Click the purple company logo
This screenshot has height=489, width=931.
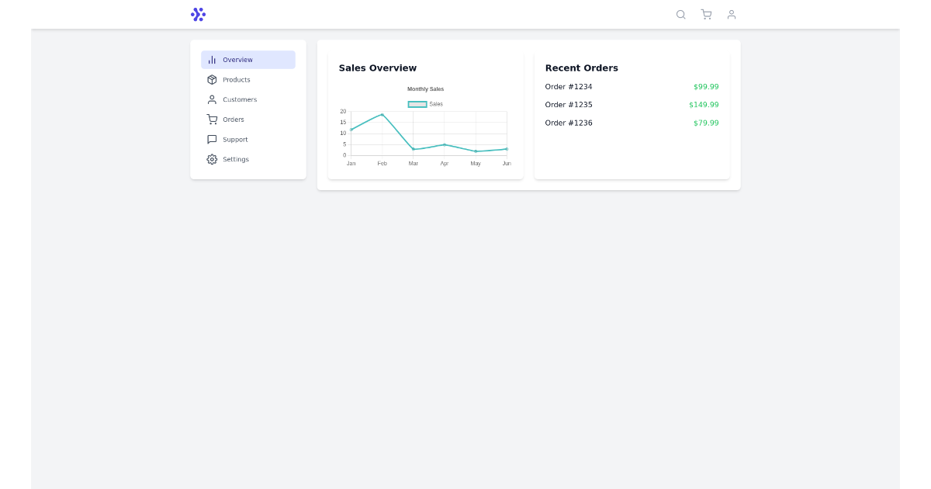click(199, 14)
